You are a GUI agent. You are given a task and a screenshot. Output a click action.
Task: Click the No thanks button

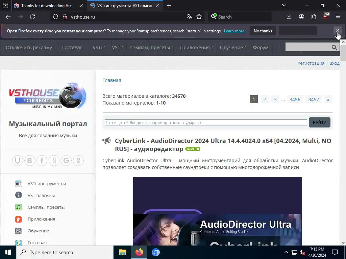tap(263, 31)
